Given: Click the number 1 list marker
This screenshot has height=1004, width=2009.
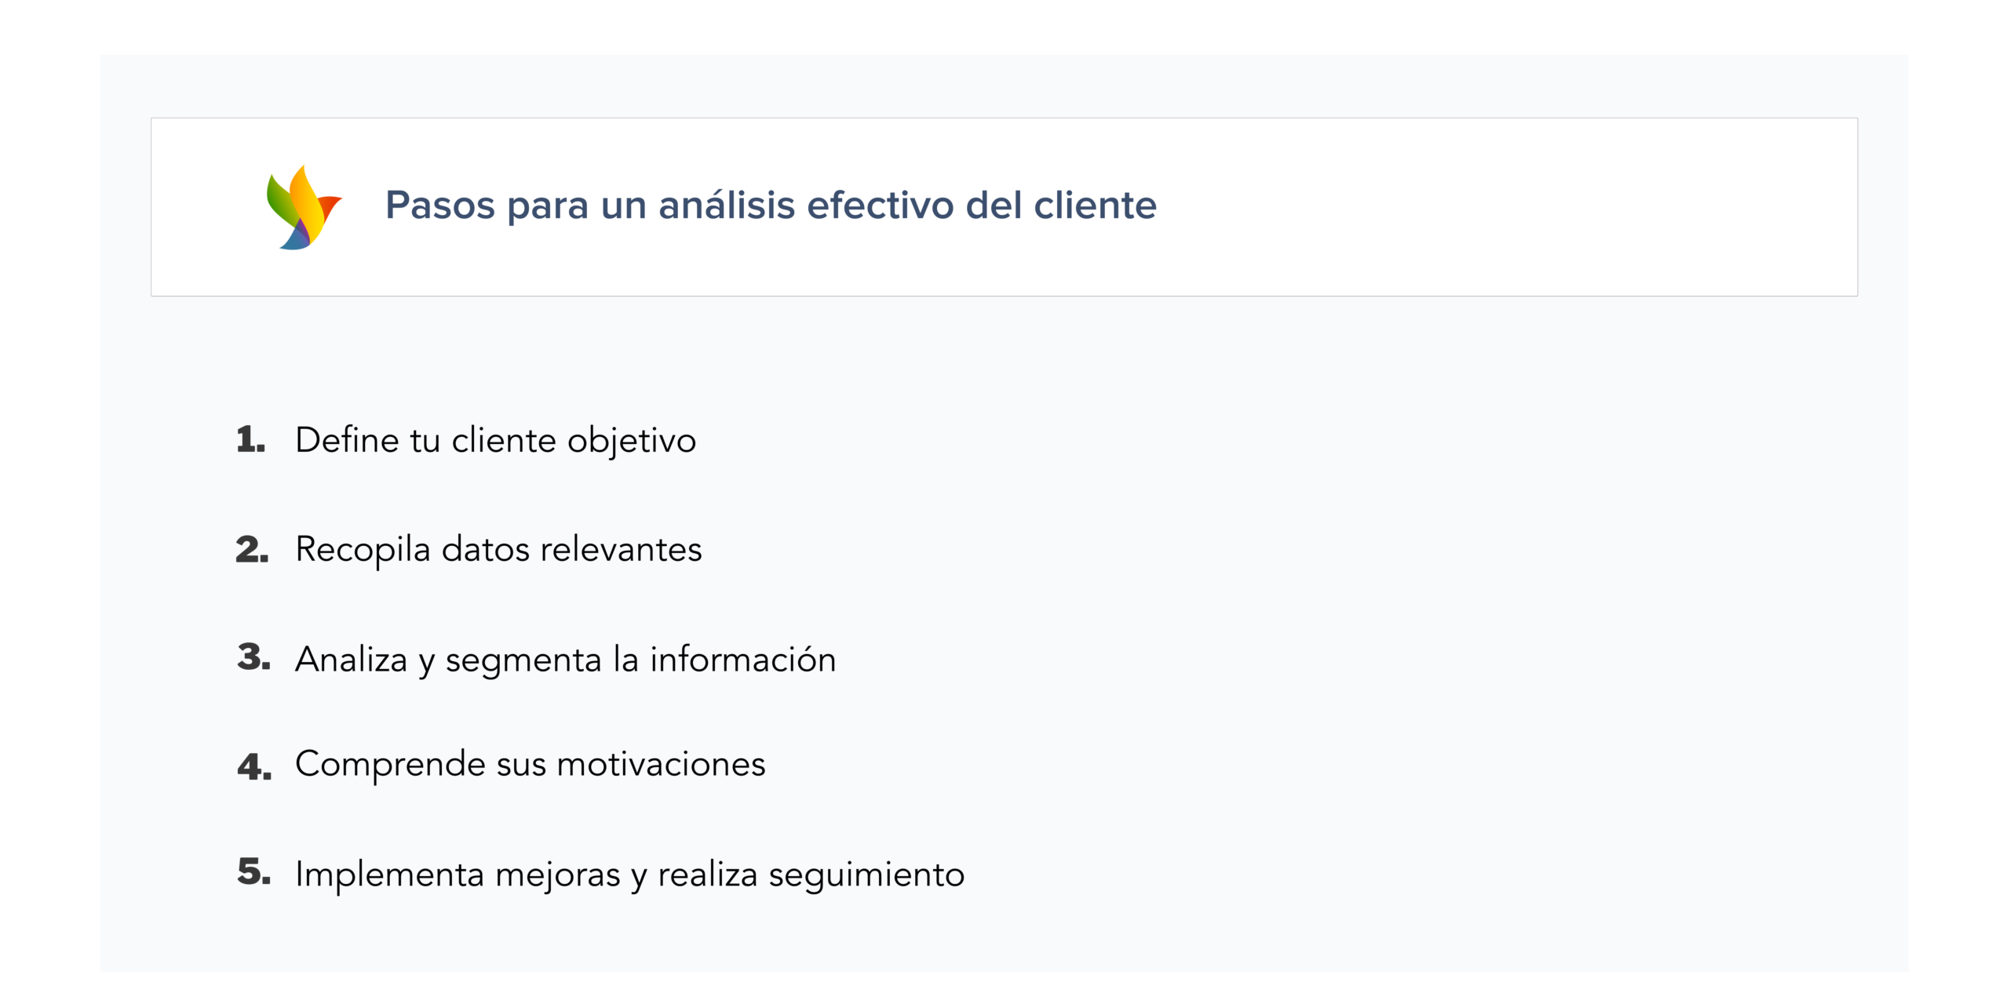Looking at the screenshot, I should (250, 439).
